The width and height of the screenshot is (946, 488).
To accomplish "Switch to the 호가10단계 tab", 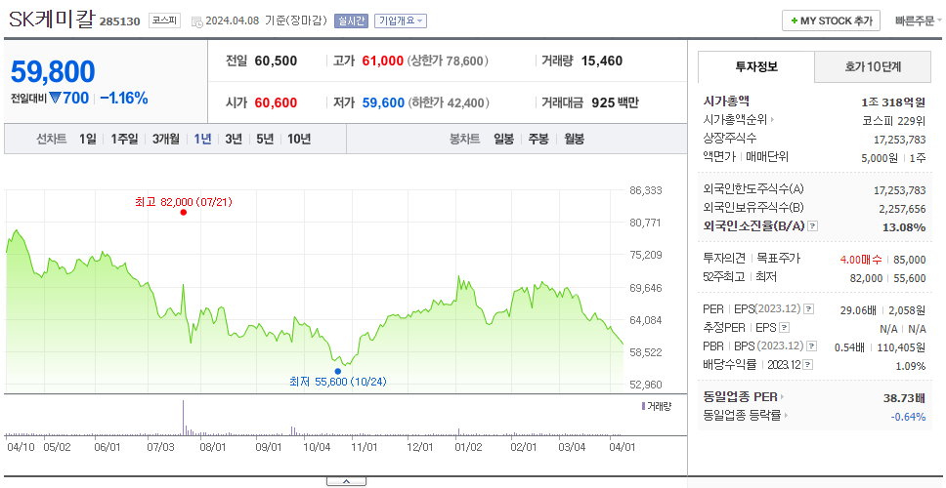I will pyautogui.click(x=873, y=67).
